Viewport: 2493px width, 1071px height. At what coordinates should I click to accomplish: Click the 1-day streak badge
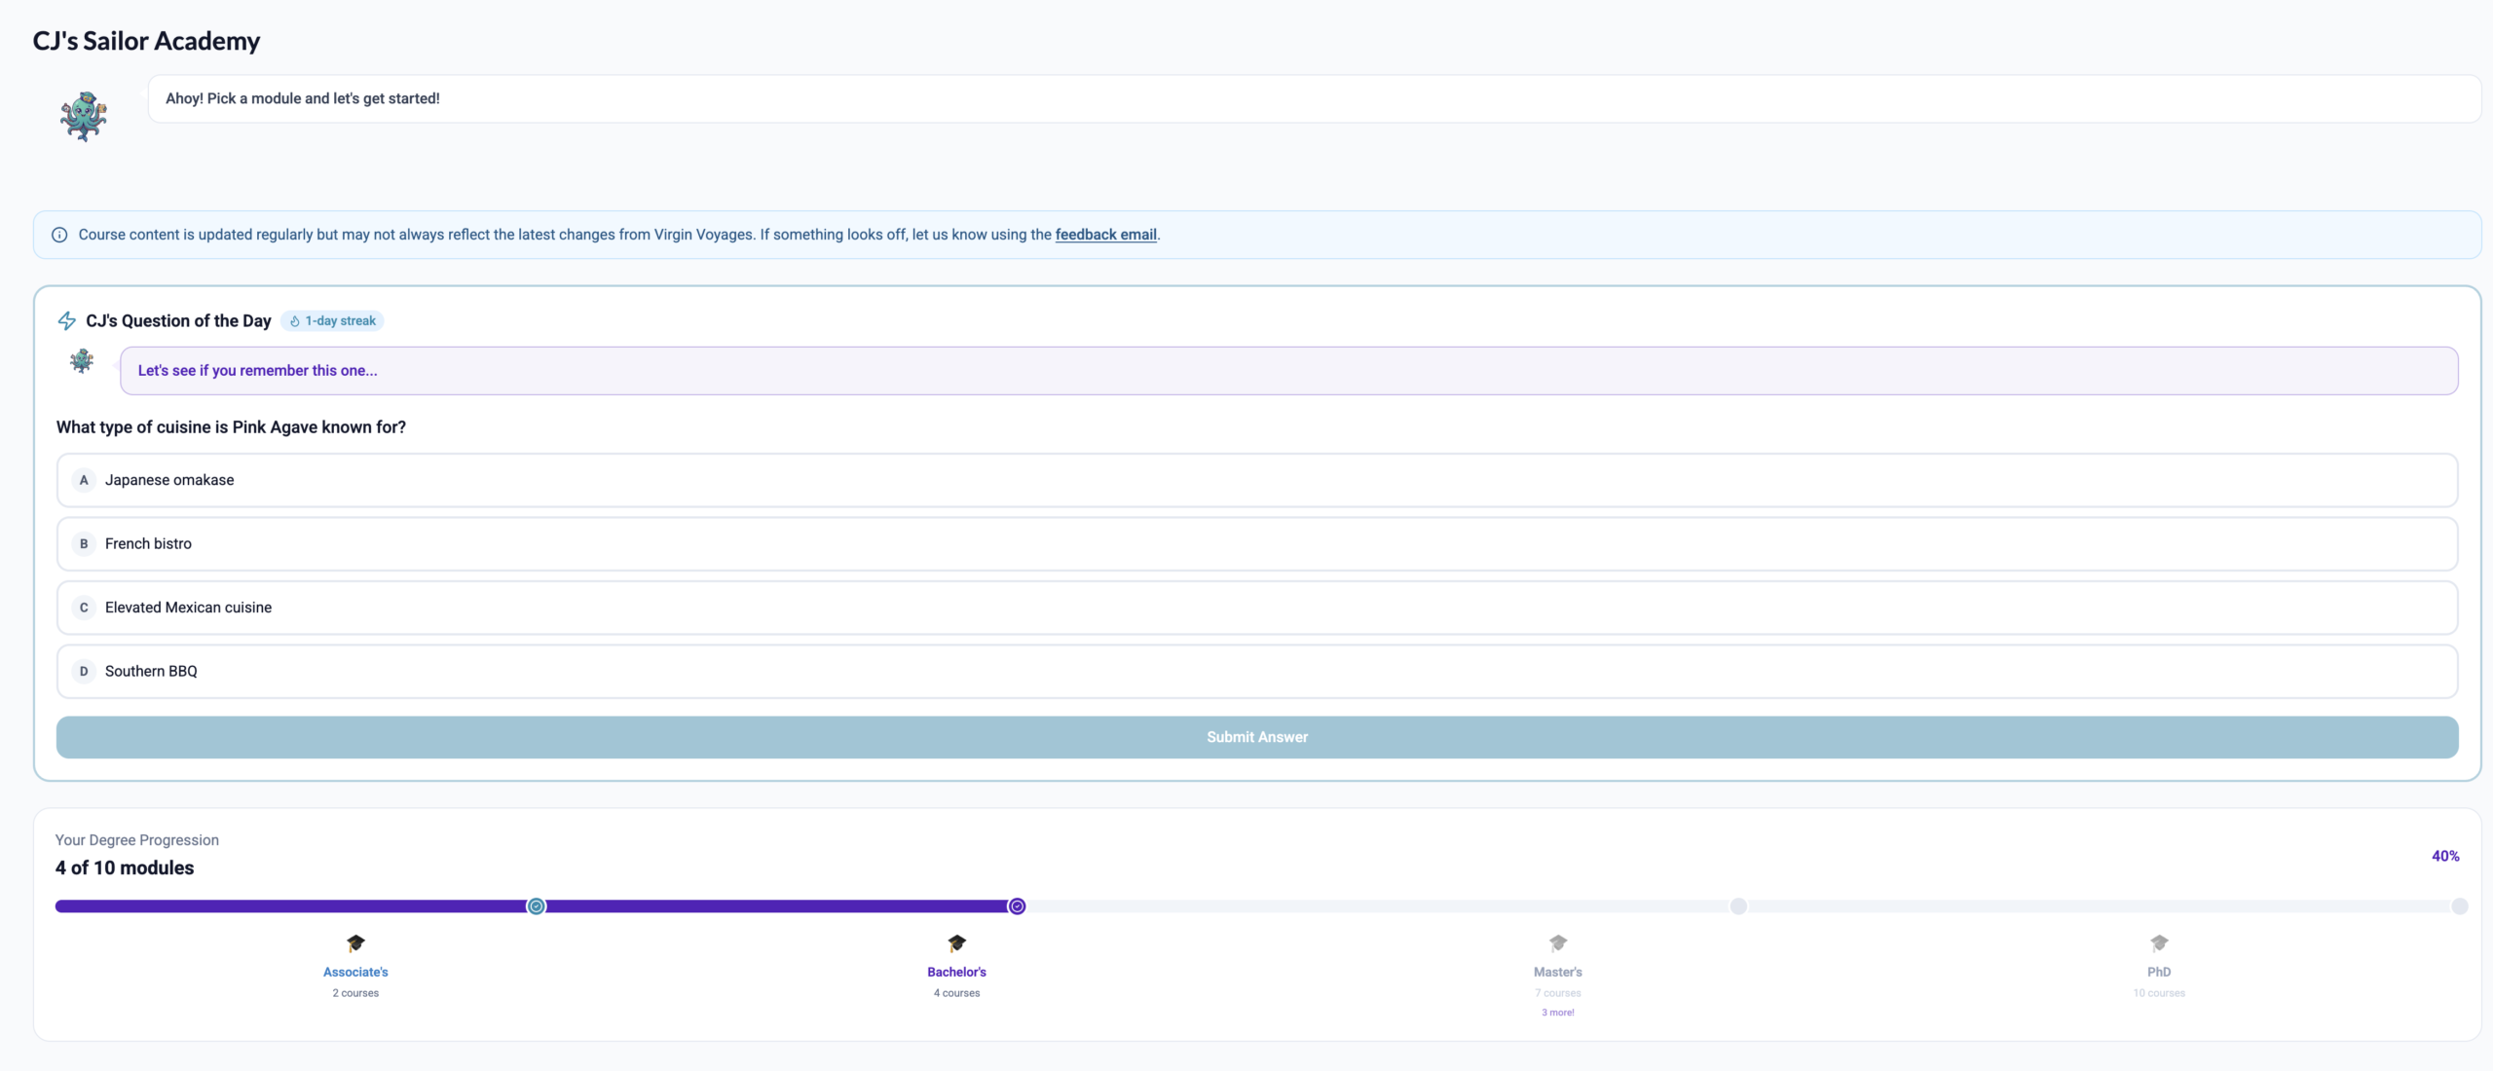pyautogui.click(x=332, y=321)
